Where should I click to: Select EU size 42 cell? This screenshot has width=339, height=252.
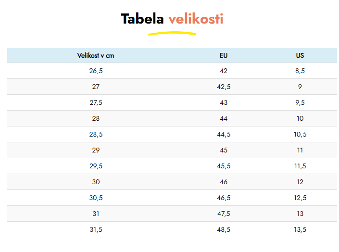(x=224, y=71)
